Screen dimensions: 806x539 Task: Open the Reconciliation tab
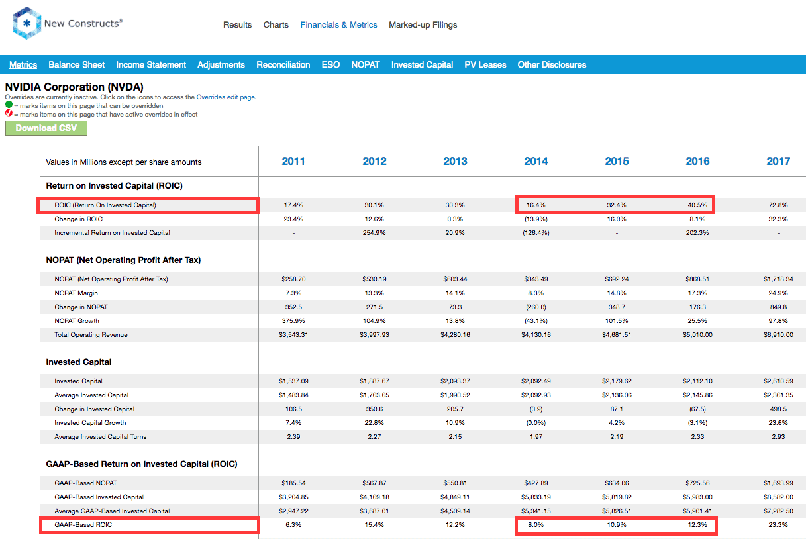[x=283, y=64]
